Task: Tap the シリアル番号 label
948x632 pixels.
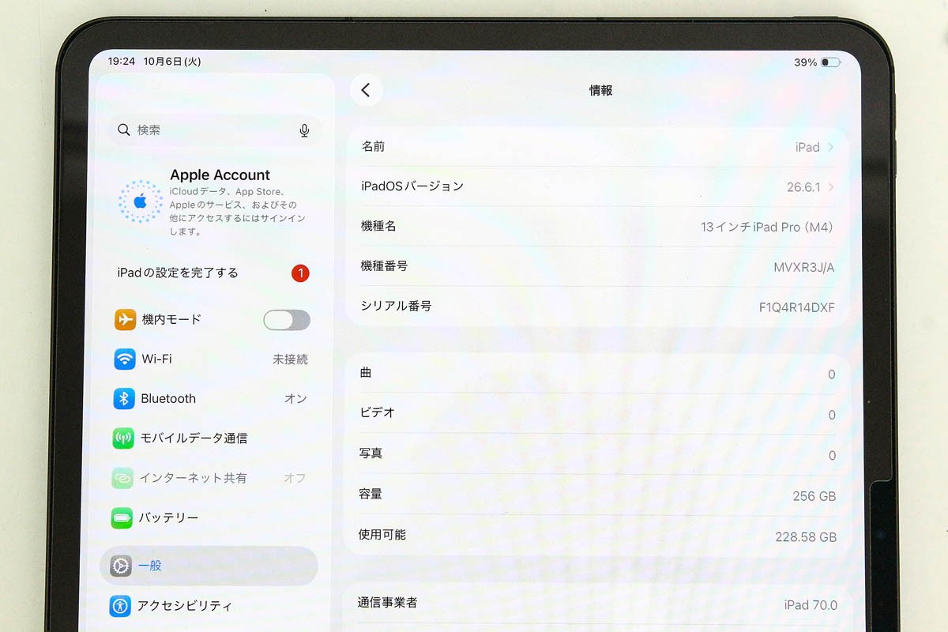Action: 396,306
